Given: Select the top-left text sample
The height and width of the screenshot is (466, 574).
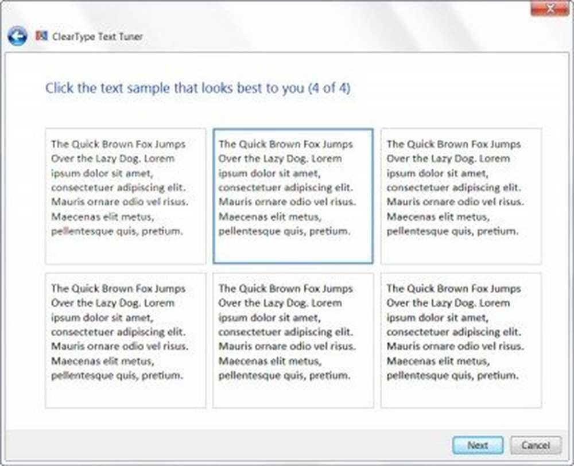Looking at the screenshot, I should [x=126, y=196].
